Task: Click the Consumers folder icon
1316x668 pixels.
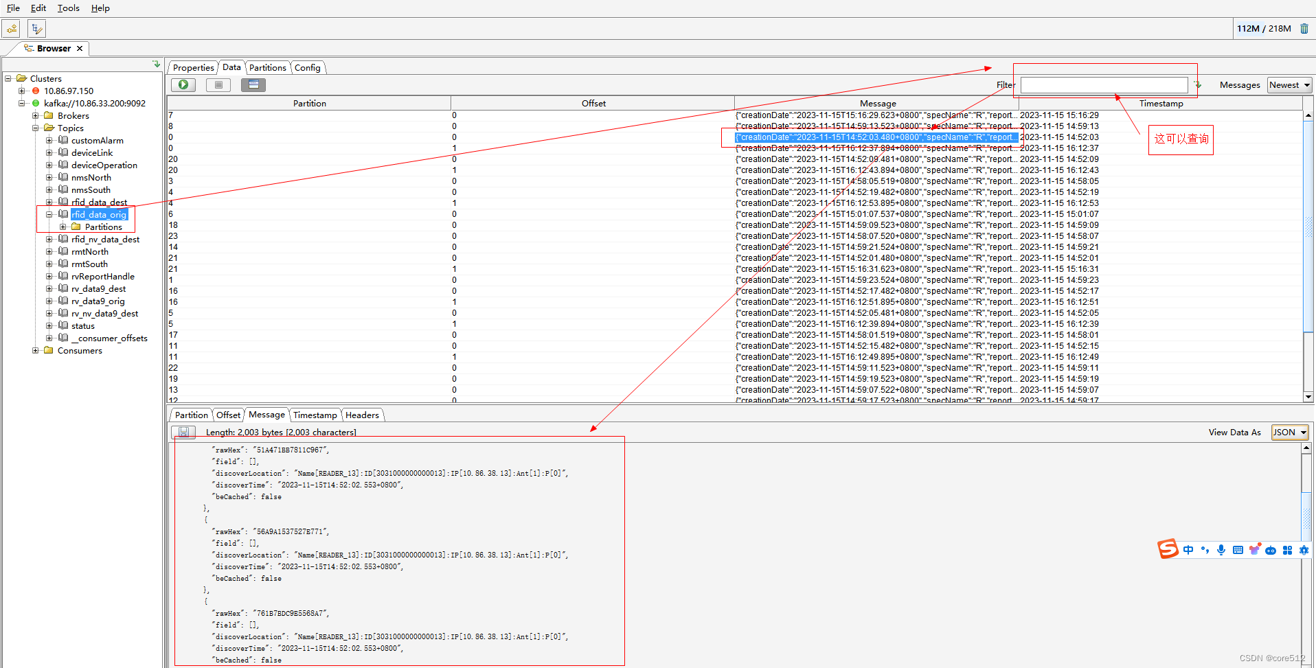Action: [49, 350]
